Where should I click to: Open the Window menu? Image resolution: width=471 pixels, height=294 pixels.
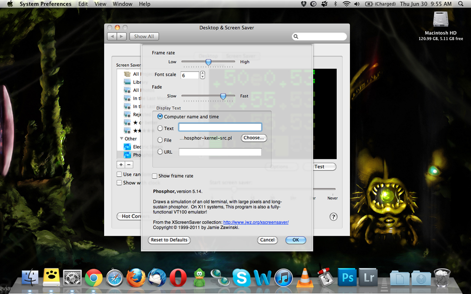(122, 4)
